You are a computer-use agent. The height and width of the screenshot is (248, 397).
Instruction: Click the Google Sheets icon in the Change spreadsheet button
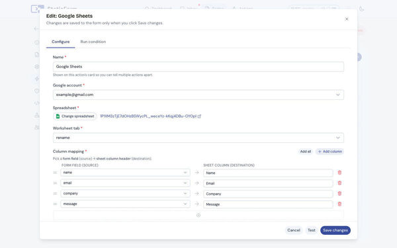pos(58,116)
